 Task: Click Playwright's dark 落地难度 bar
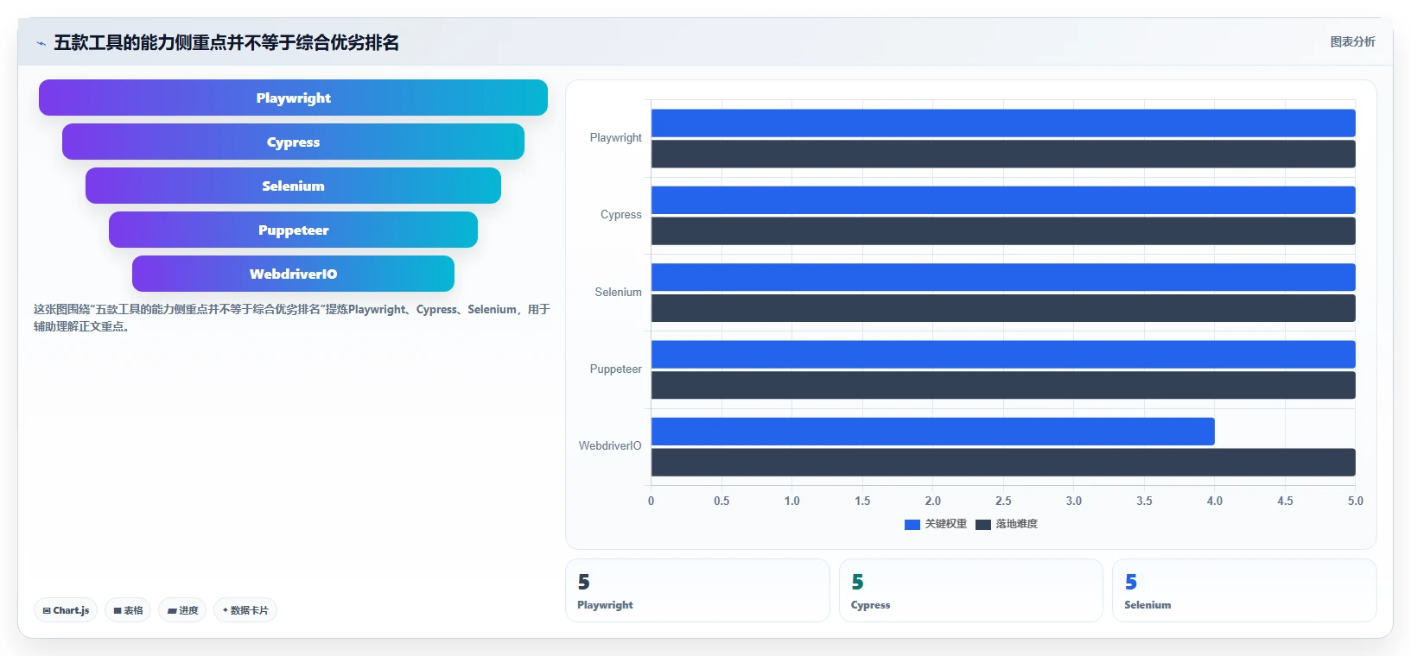(1003, 154)
